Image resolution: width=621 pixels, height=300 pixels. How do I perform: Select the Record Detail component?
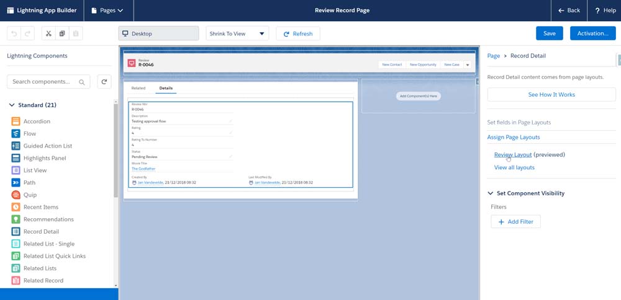[40, 231]
